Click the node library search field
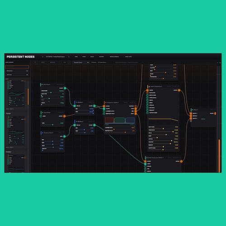226x226 pixels. click(x=17, y=67)
